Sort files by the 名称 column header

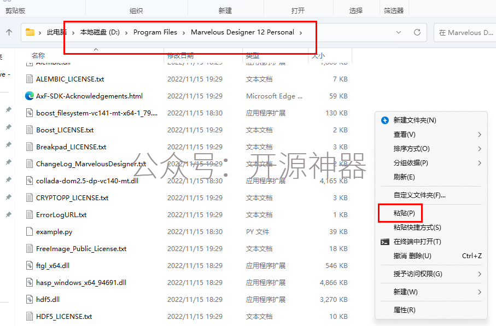[38, 56]
